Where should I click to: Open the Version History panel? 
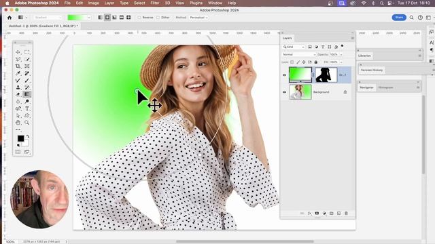pyautogui.click(x=372, y=70)
